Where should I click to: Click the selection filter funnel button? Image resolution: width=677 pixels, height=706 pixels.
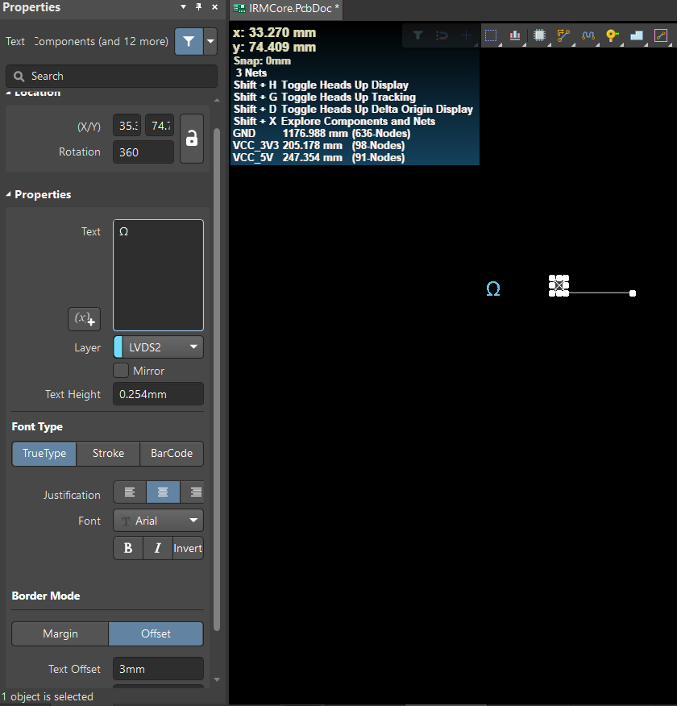[x=188, y=41]
